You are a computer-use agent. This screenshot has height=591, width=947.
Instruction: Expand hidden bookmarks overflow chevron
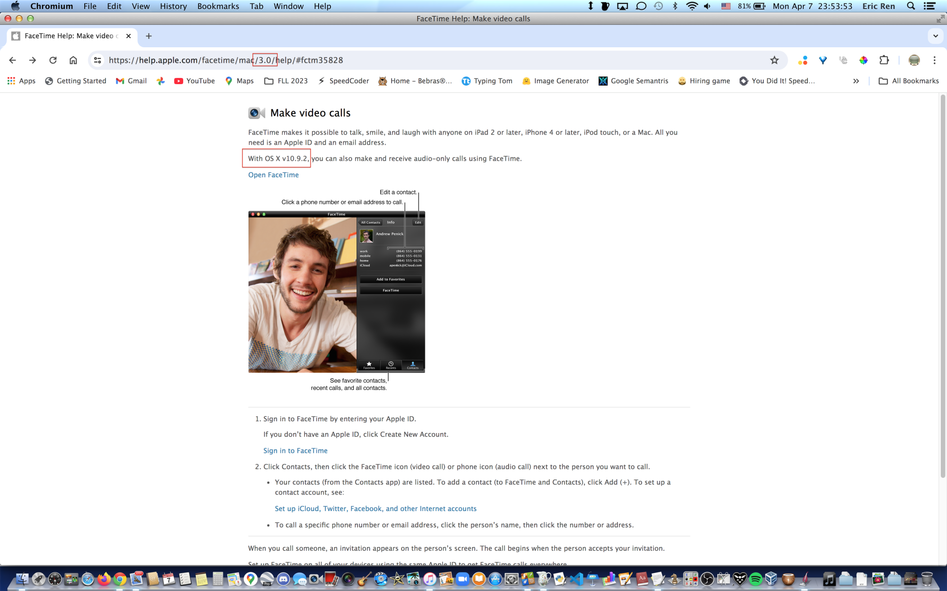(x=856, y=81)
